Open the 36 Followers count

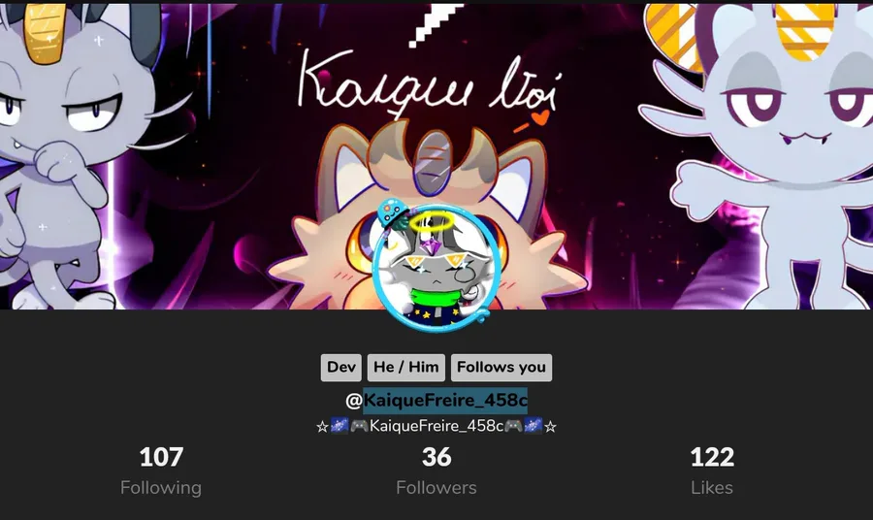coord(436,457)
